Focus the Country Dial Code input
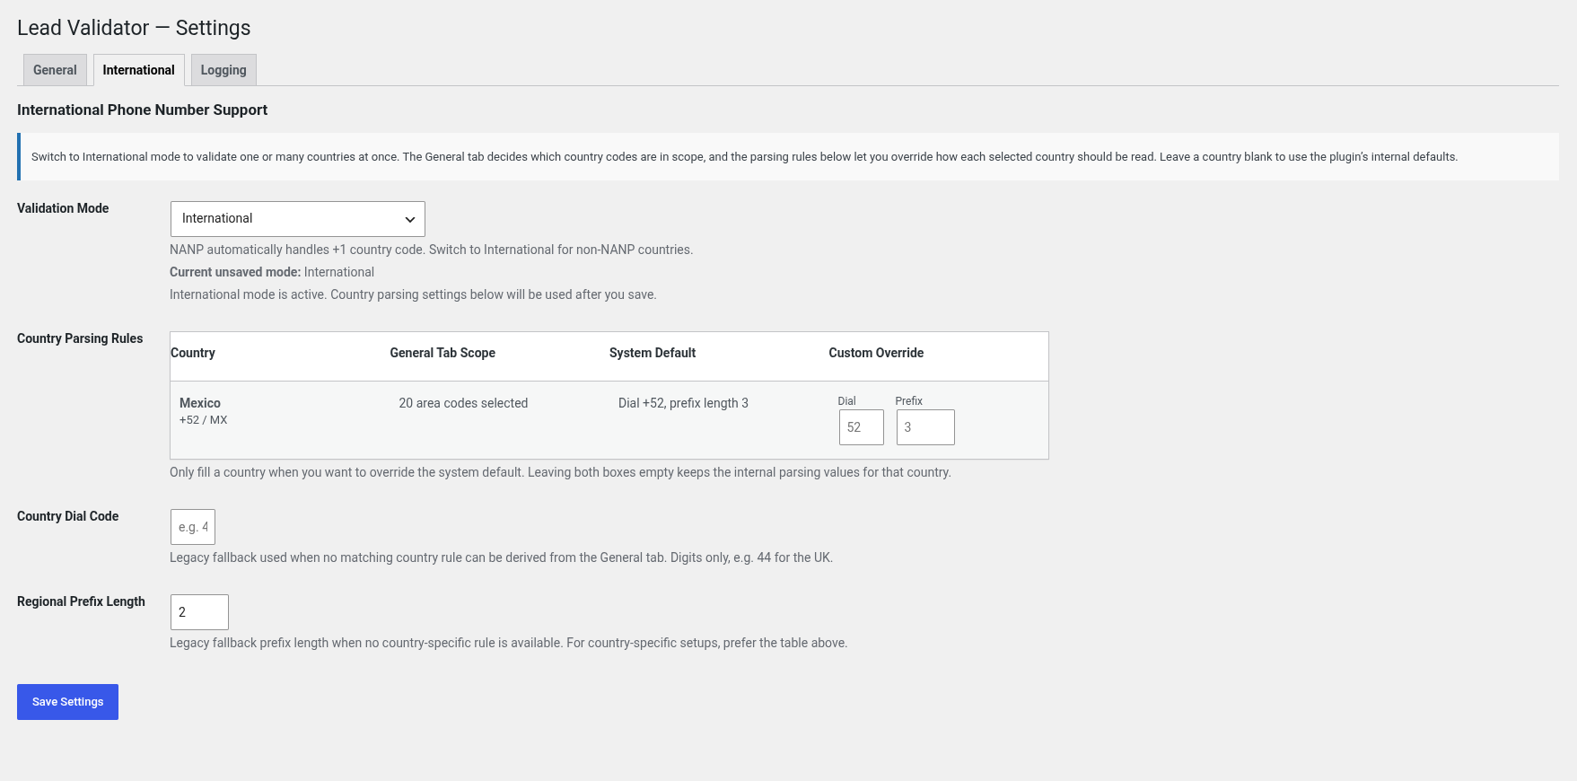Screen dimensions: 1577x781 [193, 527]
